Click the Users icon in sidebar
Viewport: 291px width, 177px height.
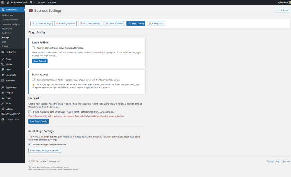(3, 98)
